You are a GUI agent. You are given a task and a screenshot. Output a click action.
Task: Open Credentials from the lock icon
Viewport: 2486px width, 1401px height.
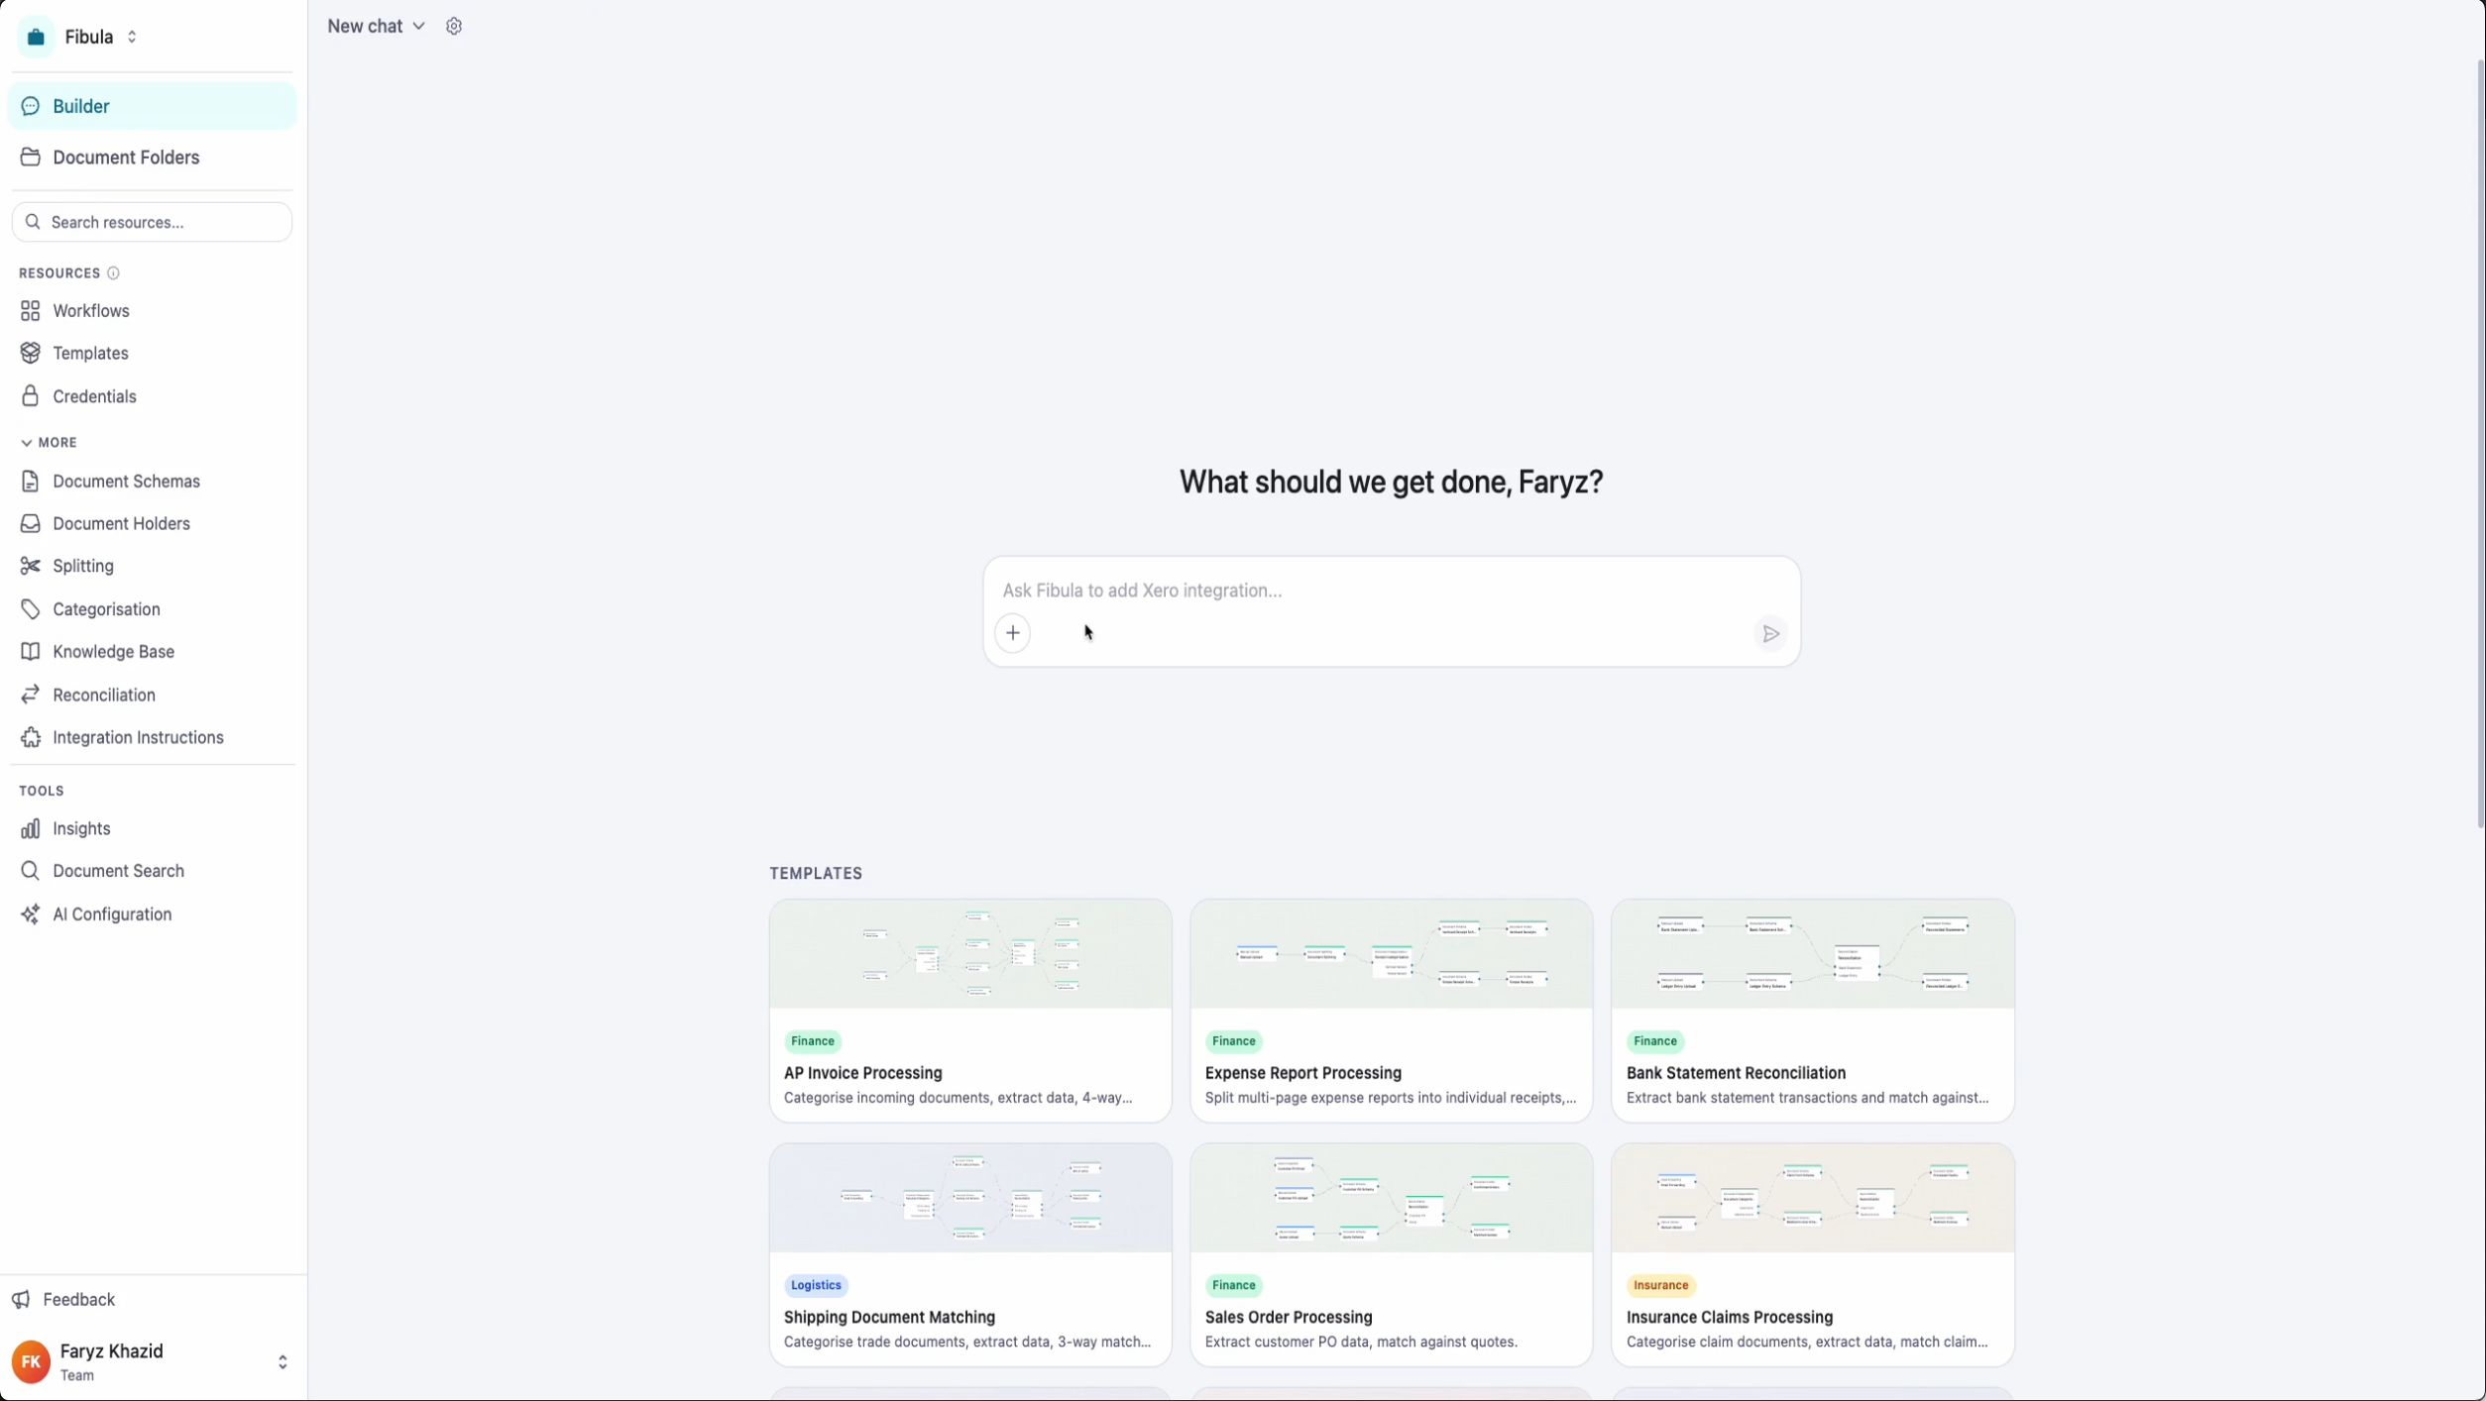click(x=31, y=396)
